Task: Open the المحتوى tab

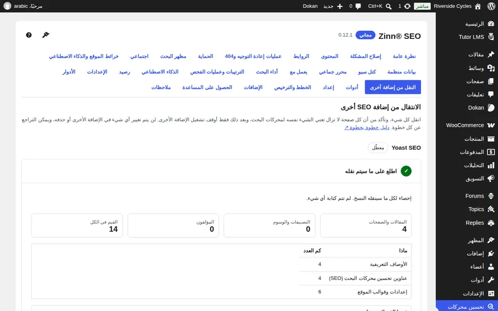Action: click(x=330, y=56)
